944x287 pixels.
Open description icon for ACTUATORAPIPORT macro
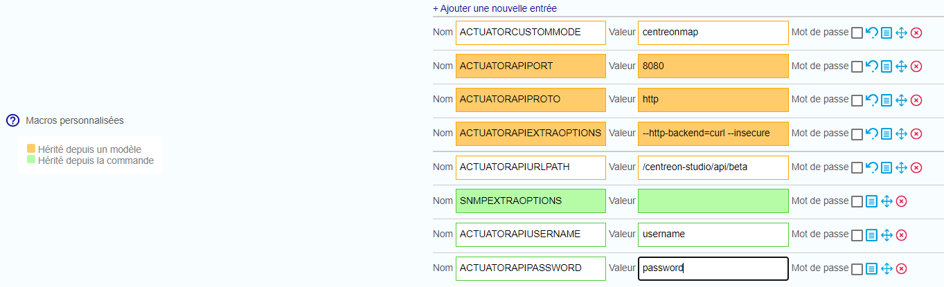point(887,66)
